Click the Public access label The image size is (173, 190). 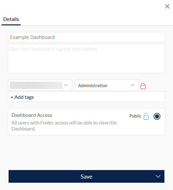tap(135, 116)
